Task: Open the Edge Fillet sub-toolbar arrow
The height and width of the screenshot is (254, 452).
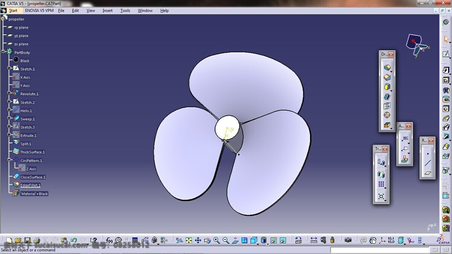Action: [391, 72]
